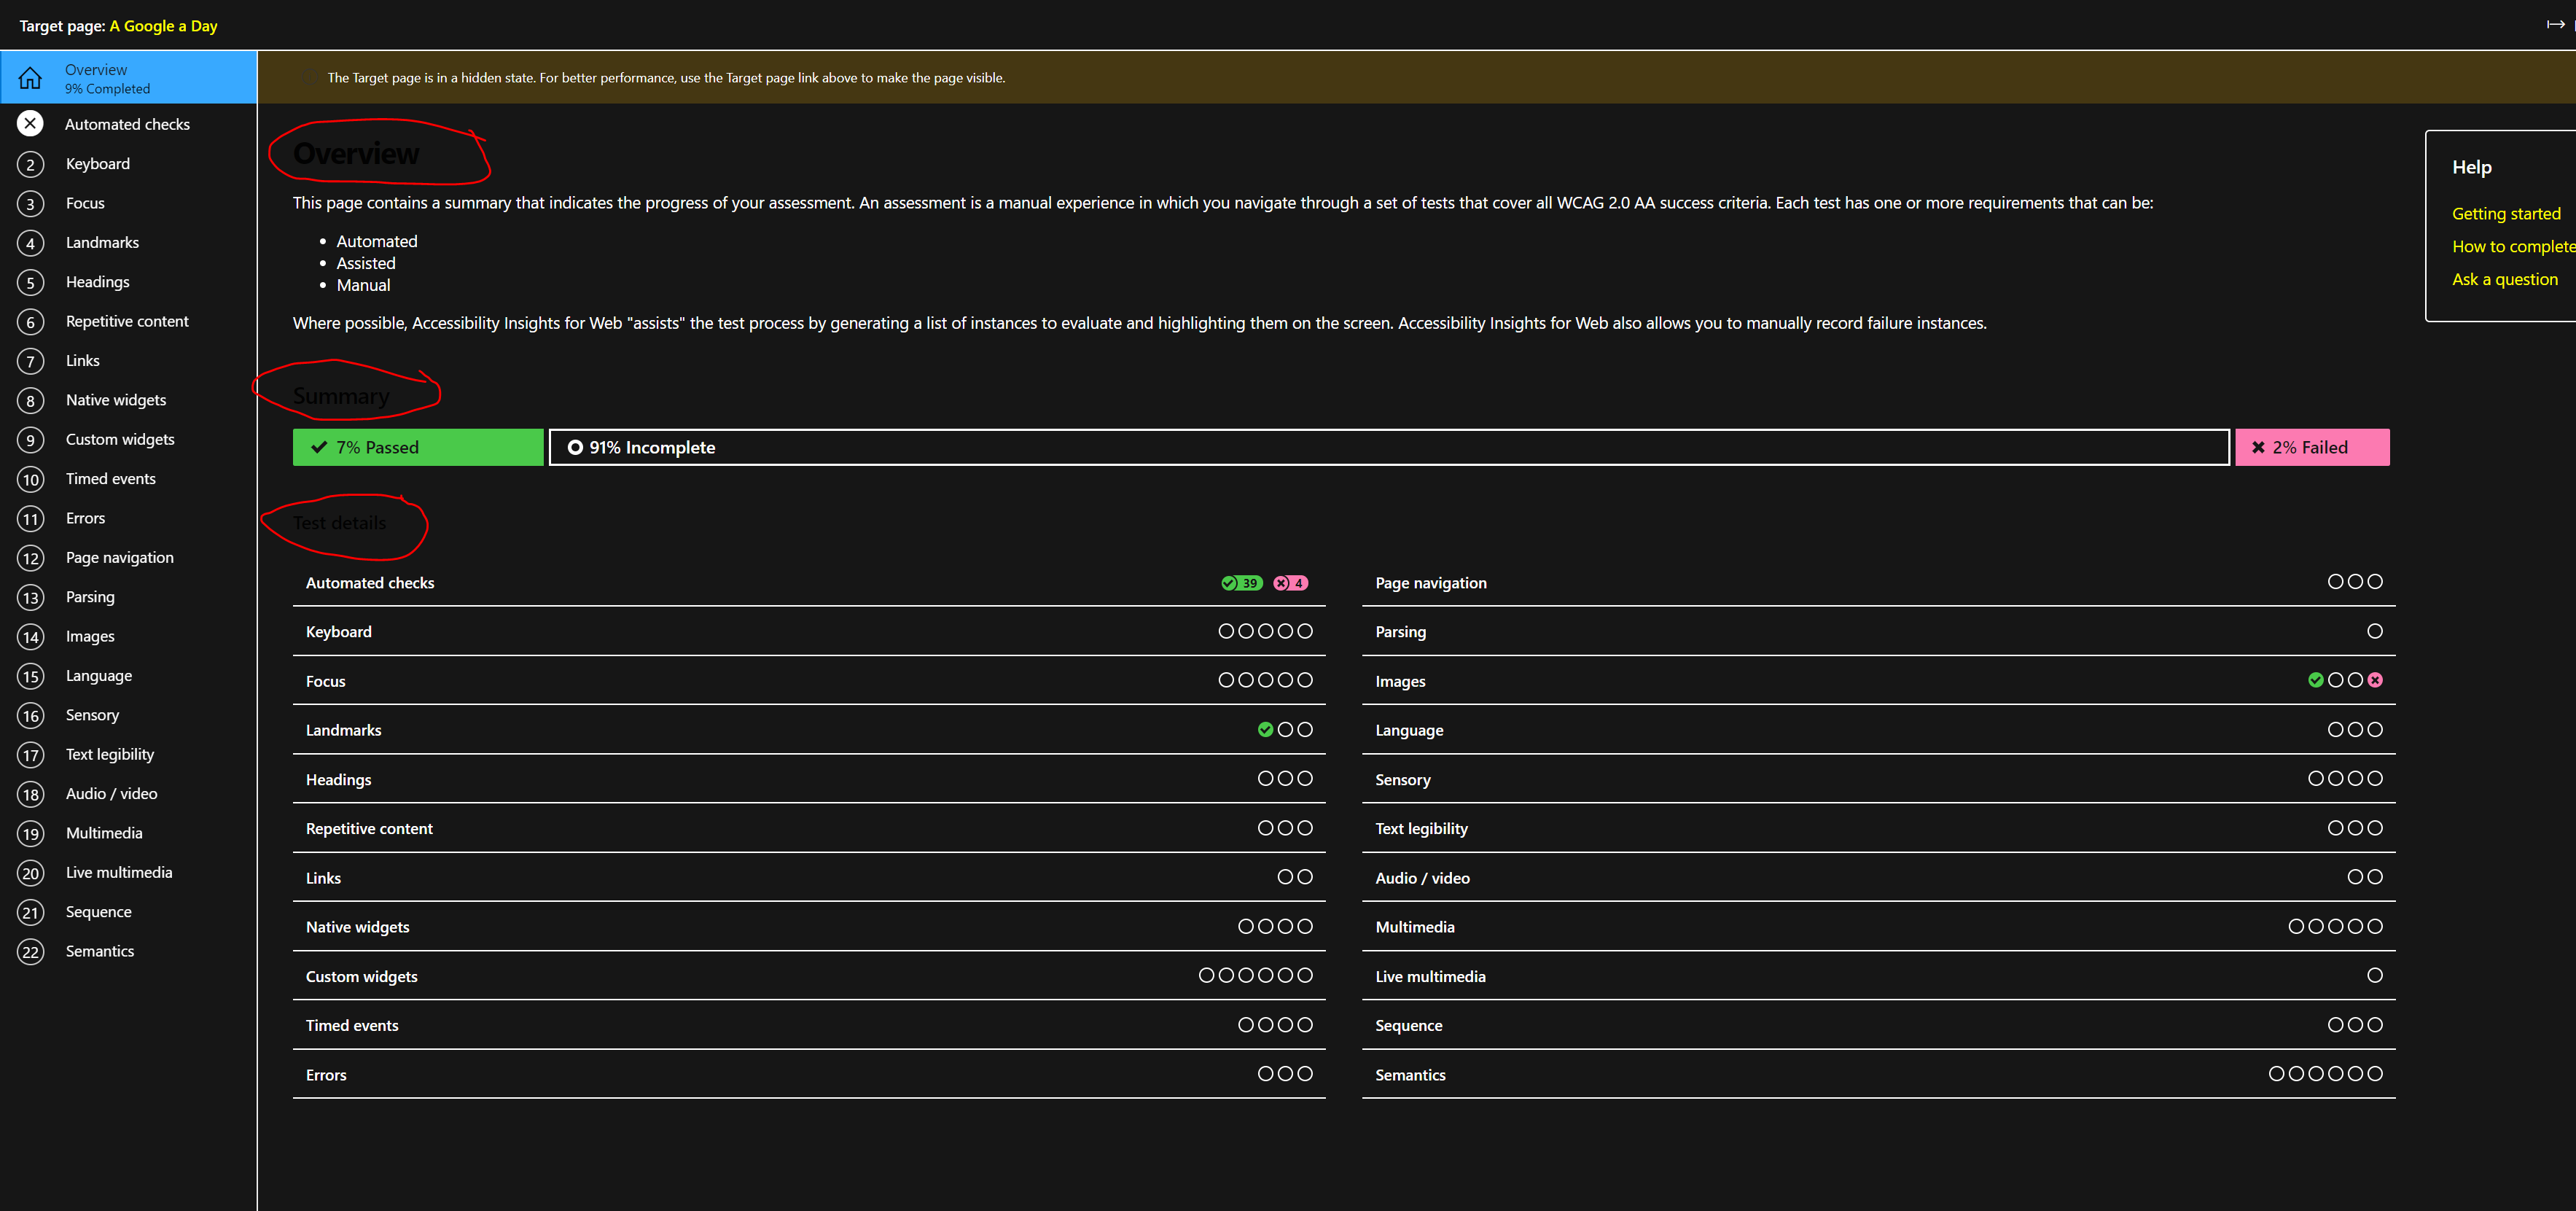
Task: Click the Overview home icon in sidebar
Action: click(x=30, y=77)
